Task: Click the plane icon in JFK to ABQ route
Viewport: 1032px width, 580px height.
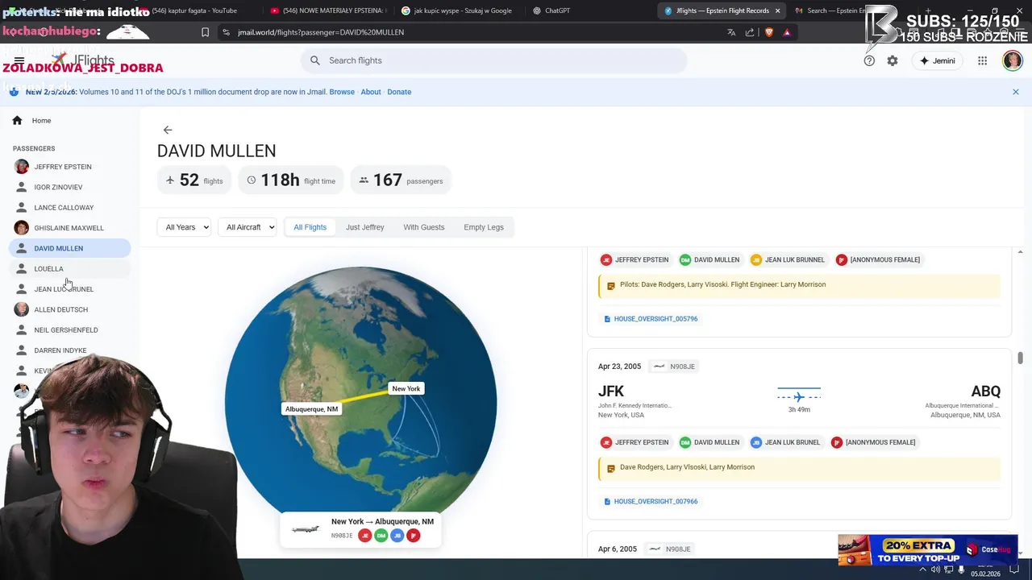Action: (799, 396)
